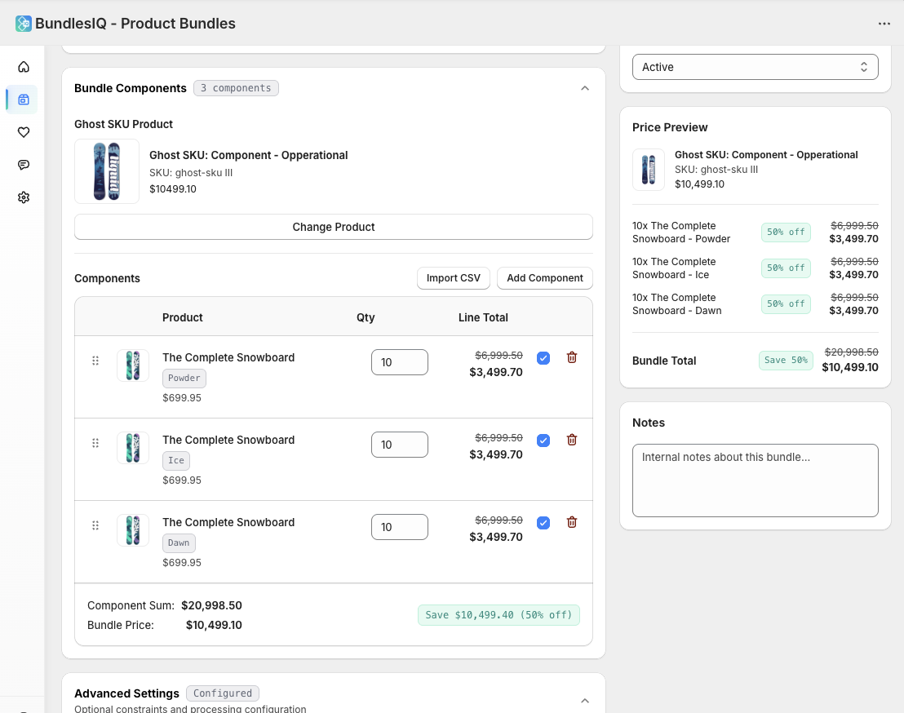Remove the Dawn component using its trash icon
The height and width of the screenshot is (713, 904).
(x=571, y=522)
